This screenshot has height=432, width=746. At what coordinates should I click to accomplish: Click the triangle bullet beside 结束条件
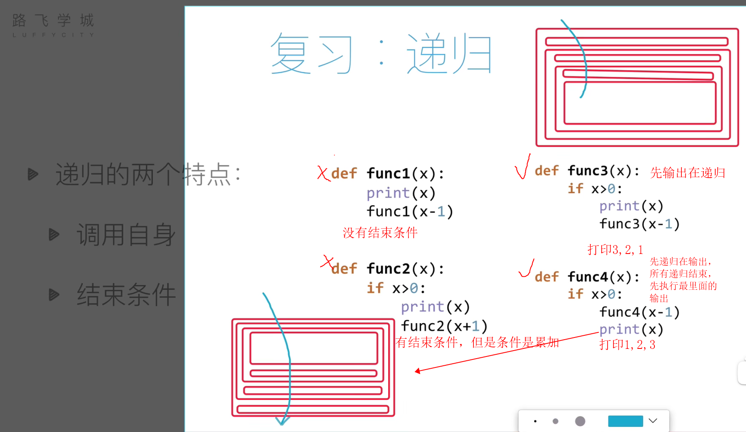54,294
